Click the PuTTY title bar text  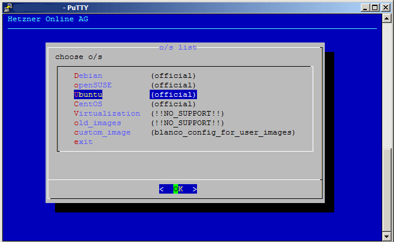75,8
